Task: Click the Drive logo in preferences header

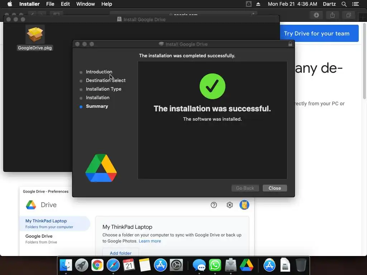Action: point(31,205)
